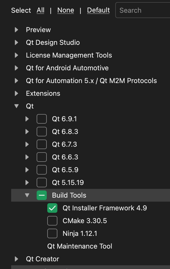The height and width of the screenshot is (269, 170).
Task: Tick the Ninja 1.12.1 checkbox
Action: click(x=52, y=233)
